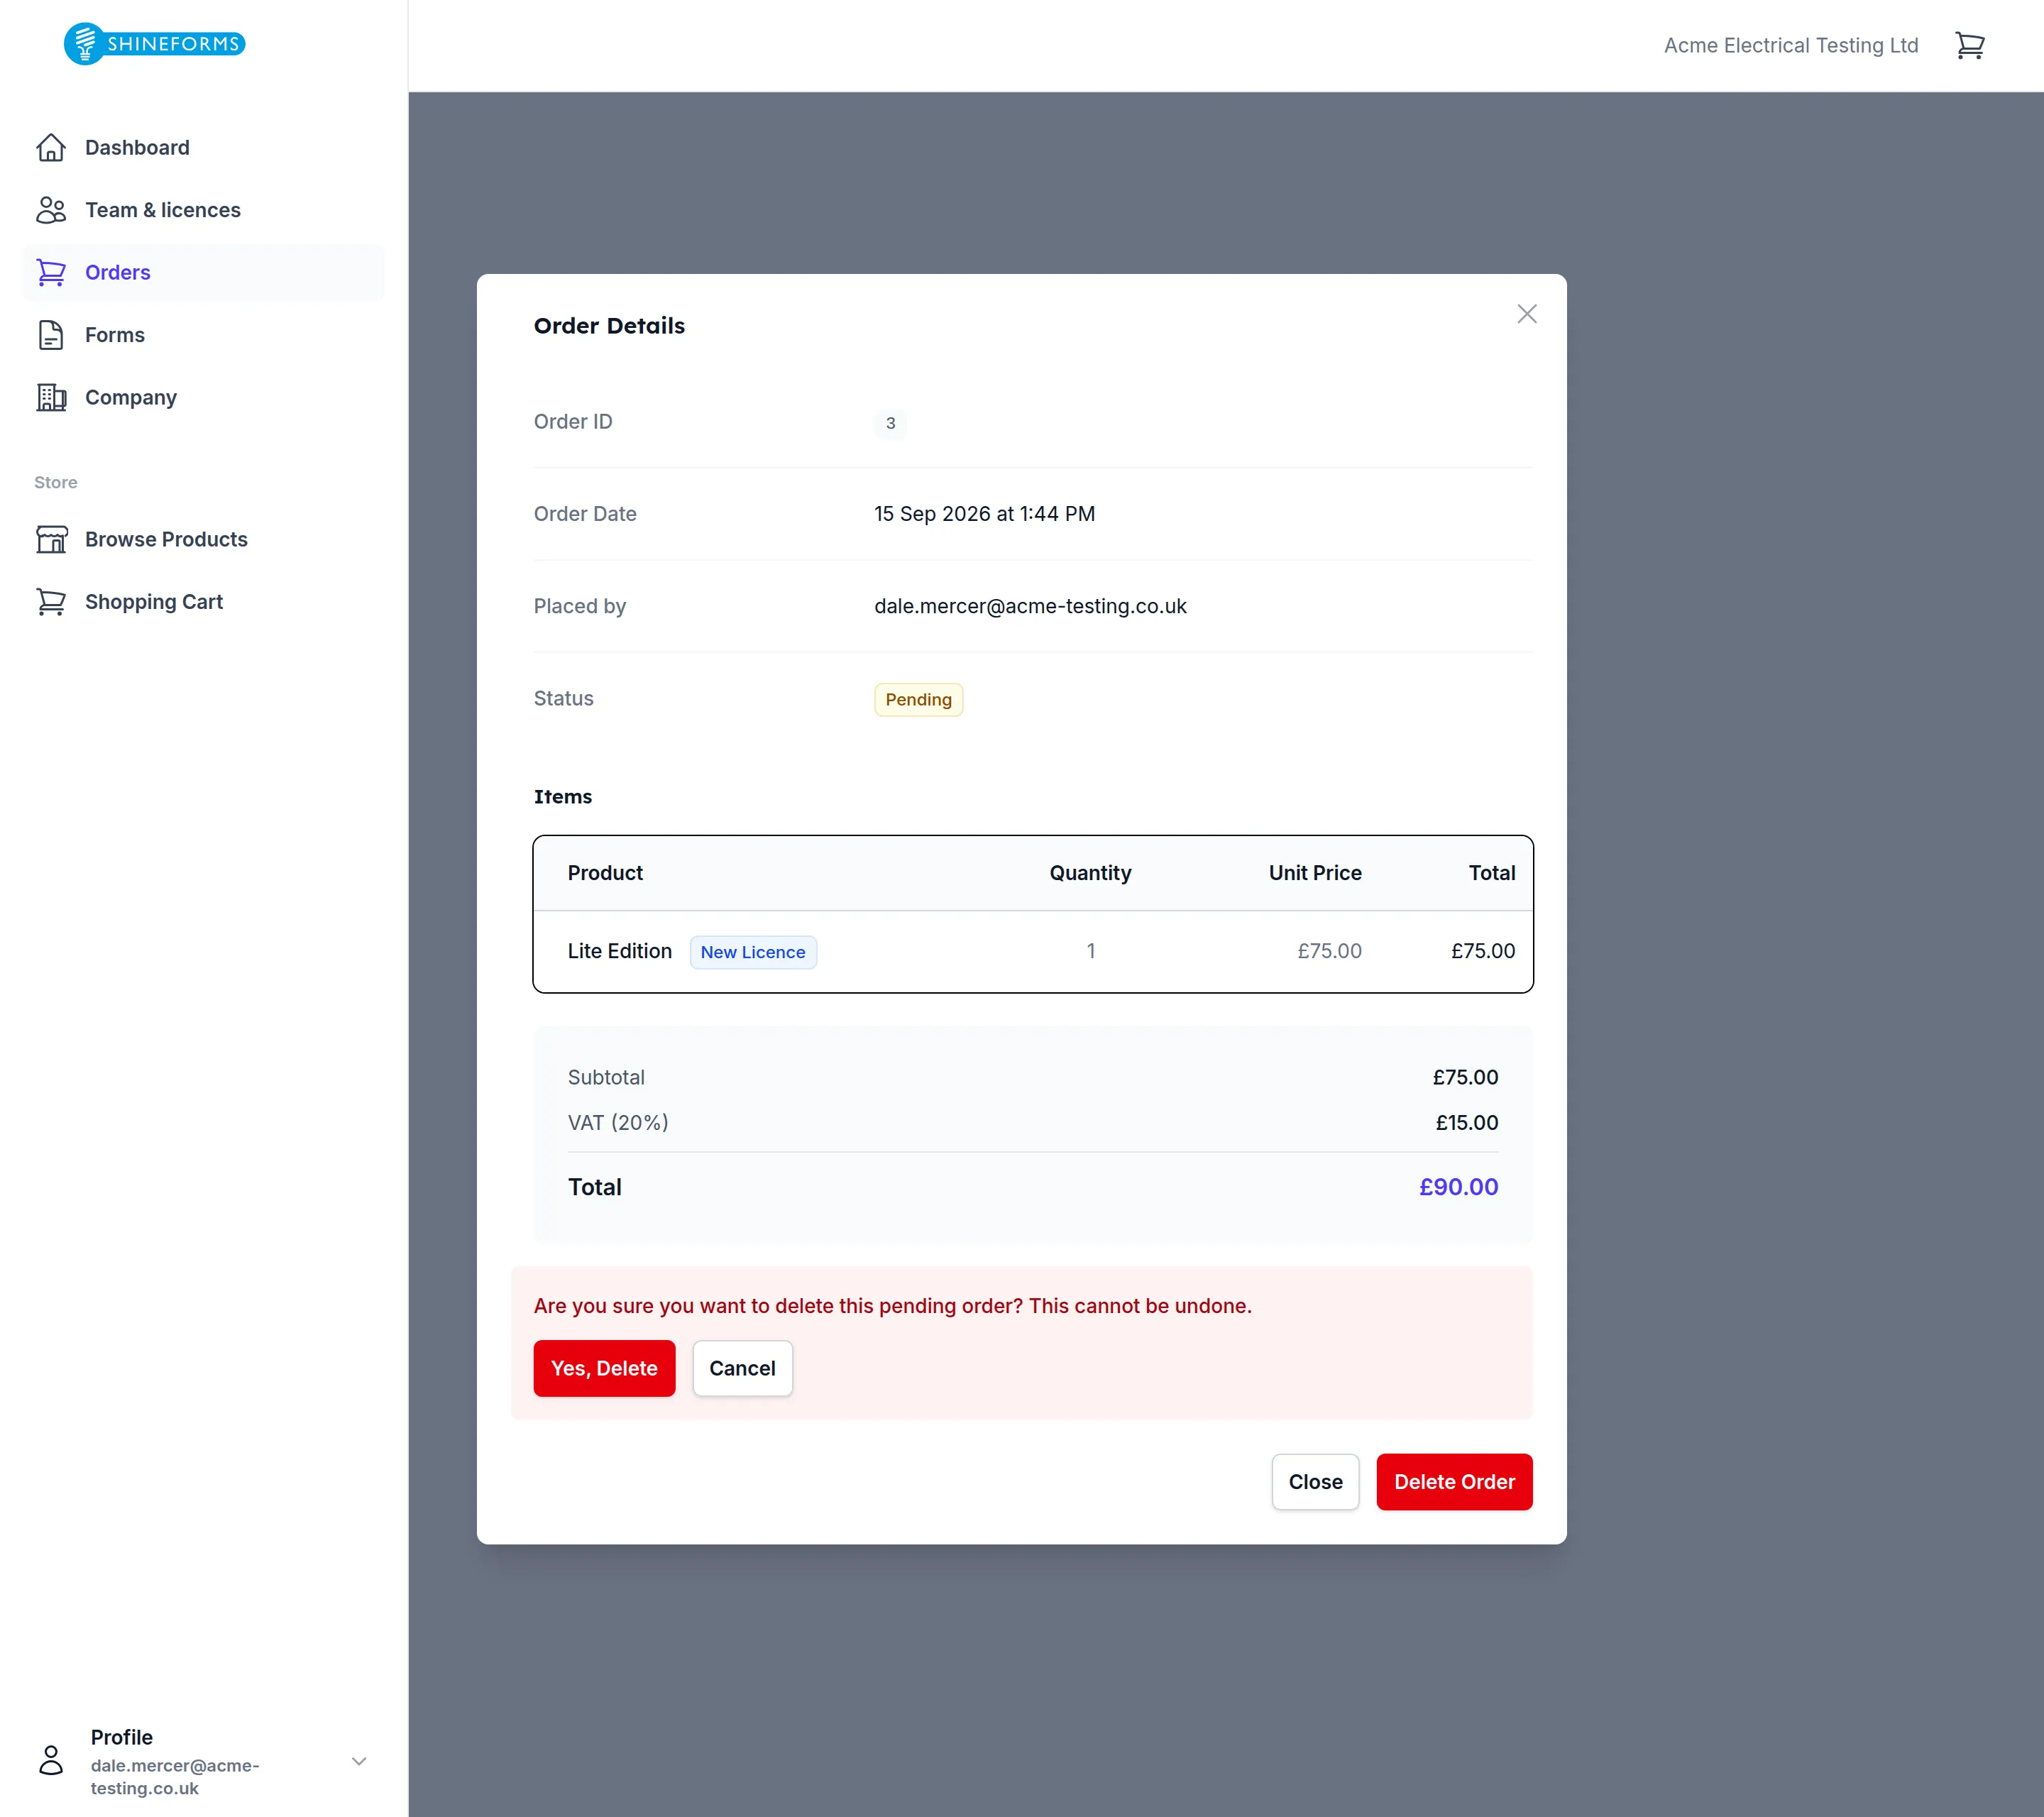Go to Dashboard
The width and height of the screenshot is (2044, 1817).
point(204,148)
